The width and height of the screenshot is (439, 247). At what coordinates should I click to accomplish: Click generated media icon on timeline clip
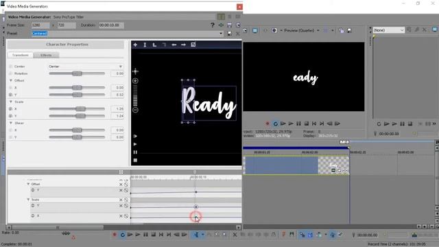(x=333, y=171)
